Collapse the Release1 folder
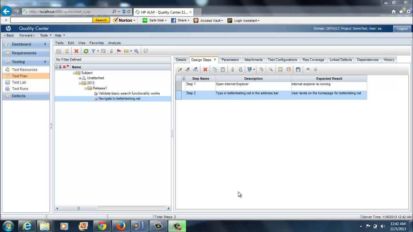 coord(86,88)
